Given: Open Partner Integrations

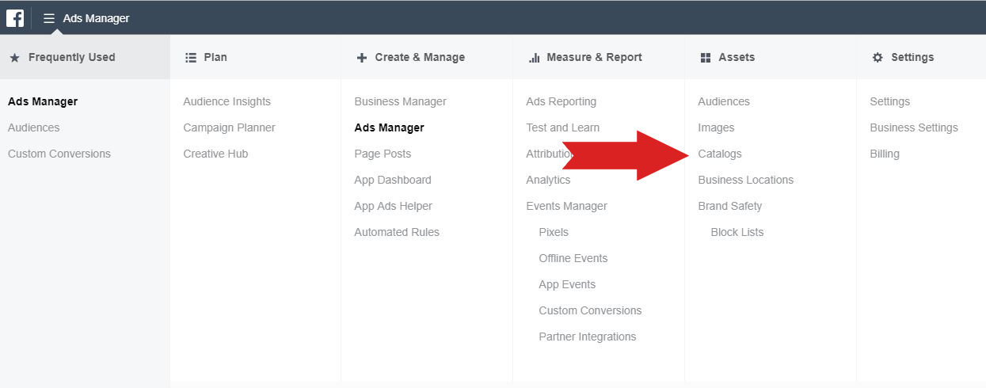Looking at the screenshot, I should pyautogui.click(x=588, y=337).
